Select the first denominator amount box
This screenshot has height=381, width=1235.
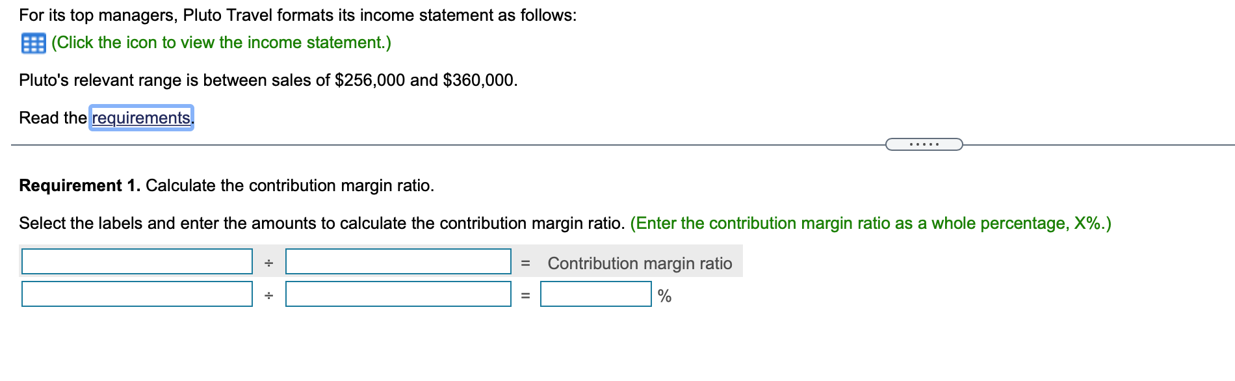(x=398, y=262)
